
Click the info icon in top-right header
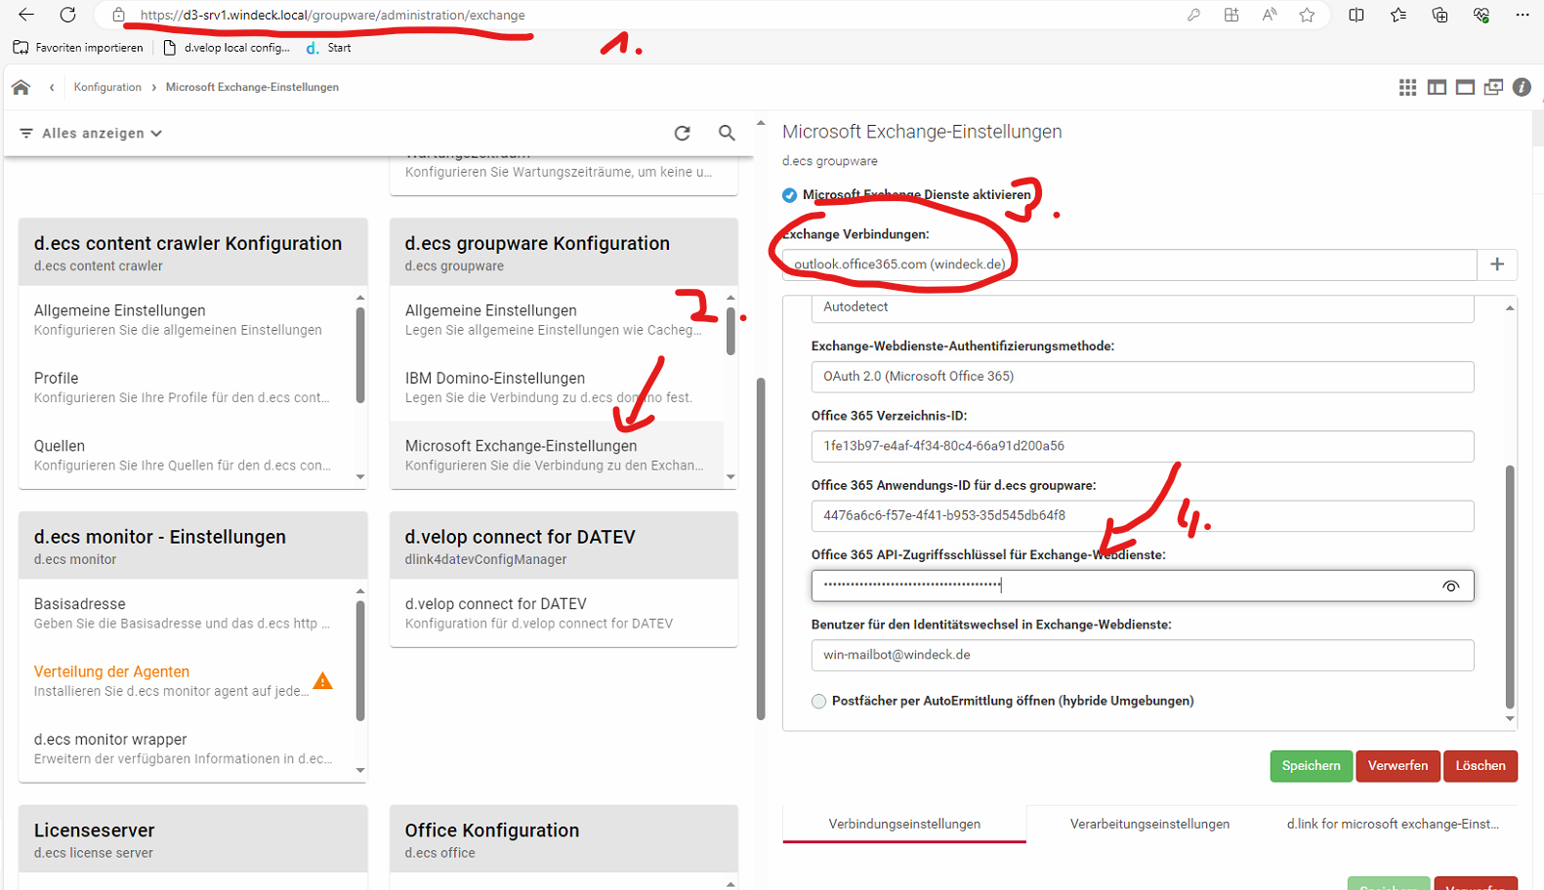pyautogui.click(x=1521, y=87)
